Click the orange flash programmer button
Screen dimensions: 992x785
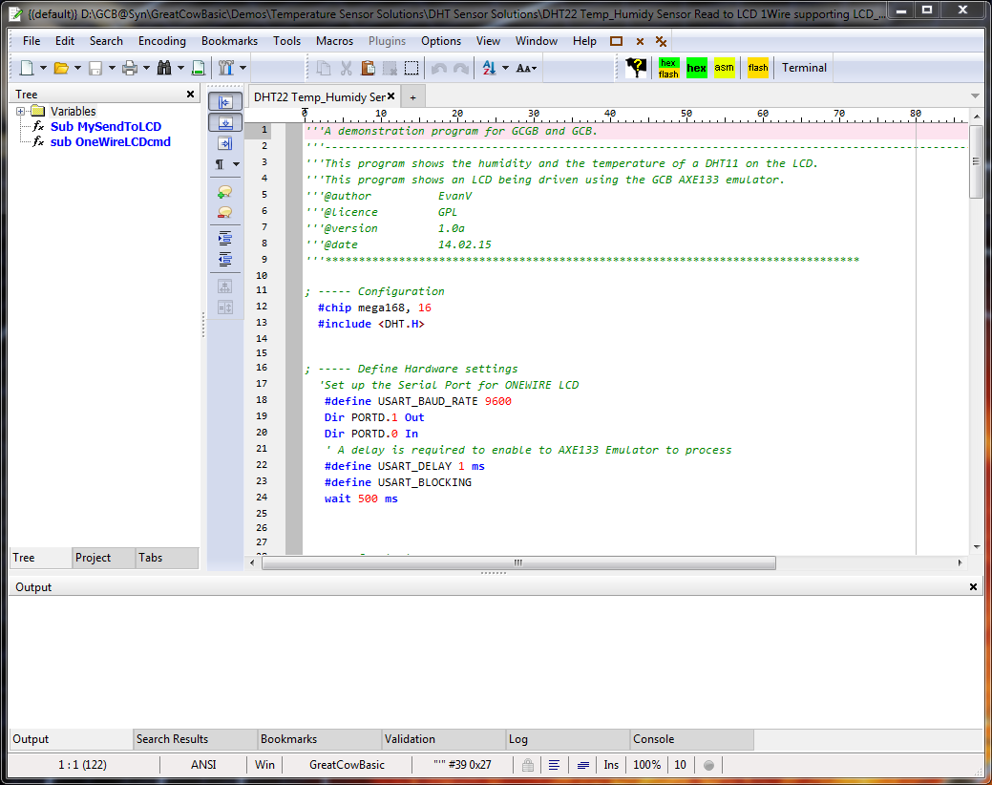click(758, 68)
